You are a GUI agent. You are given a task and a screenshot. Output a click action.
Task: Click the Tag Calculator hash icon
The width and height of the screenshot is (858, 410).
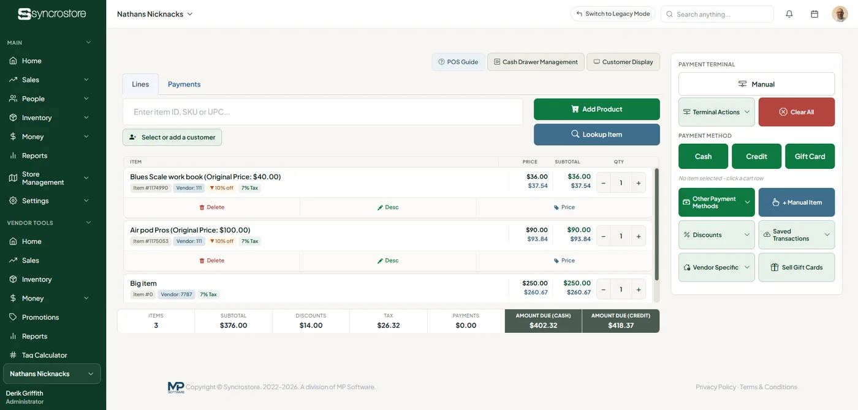click(x=13, y=355)
